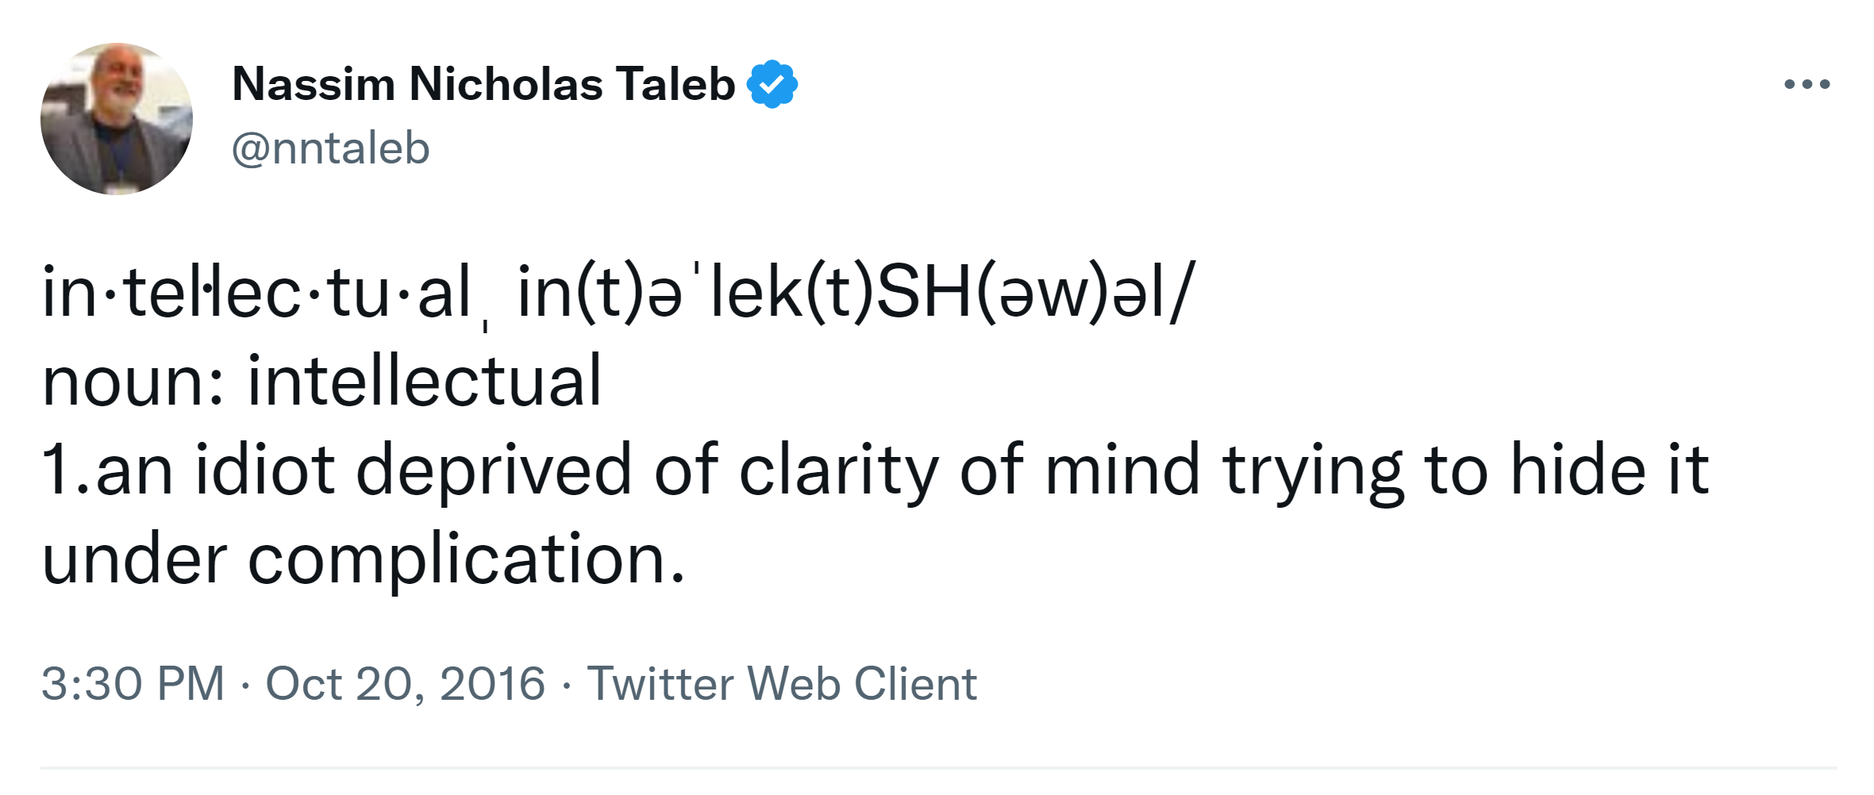This screenshot has height=795, width=1874.
Task: Click the word "deprived" in the tweet
Action: pyautogui.click(x=494, y=470)
